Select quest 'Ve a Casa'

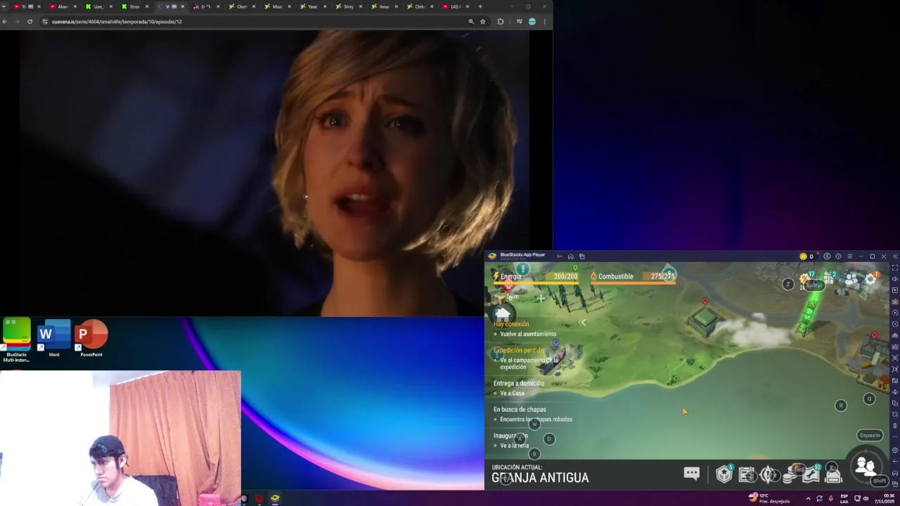coord(512,393)
